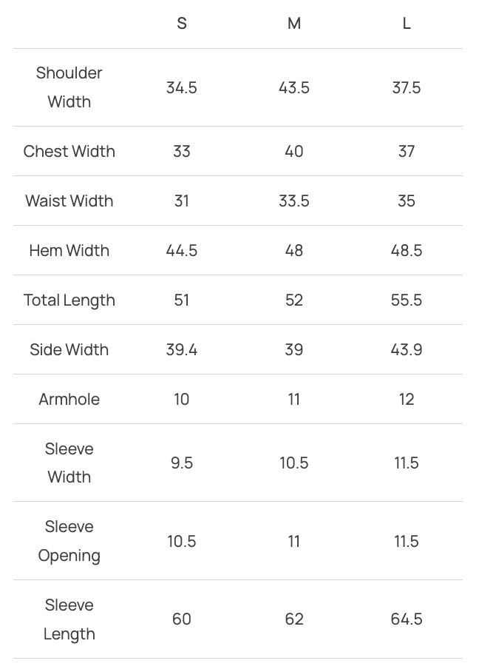Select the Side Width row label
This screenshot has height=672, width=479.
tap(69, 349)
